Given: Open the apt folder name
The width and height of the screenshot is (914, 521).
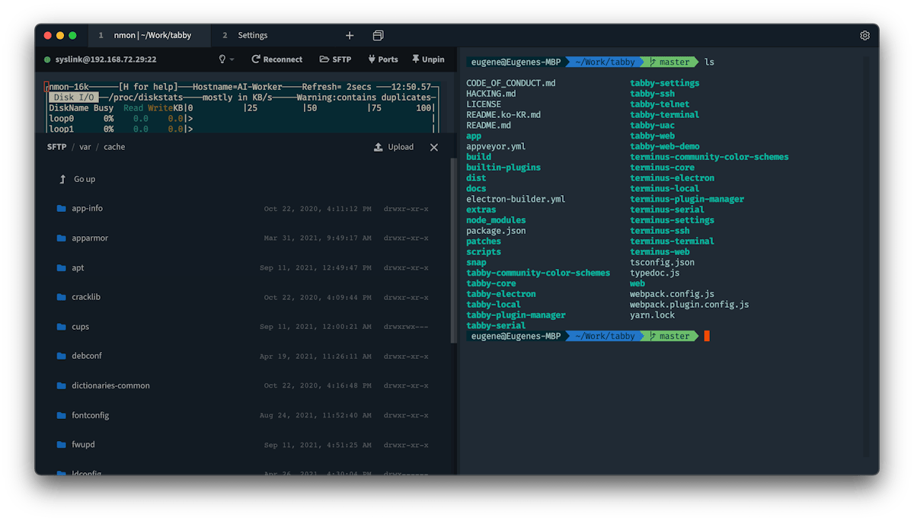Looking at the screenshot, I should coord(78,267).
